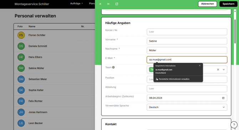The image size is (239, 130).
Task: Expand the Team dropdown chevron
Action: point(224,69)
